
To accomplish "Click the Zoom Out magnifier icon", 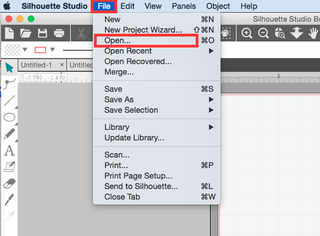I will point(263,33).
